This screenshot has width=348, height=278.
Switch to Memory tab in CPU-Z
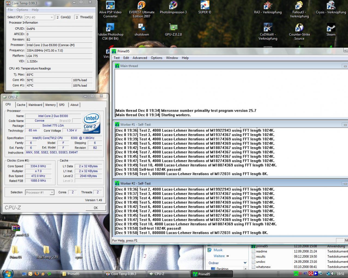tap(50, 105)
